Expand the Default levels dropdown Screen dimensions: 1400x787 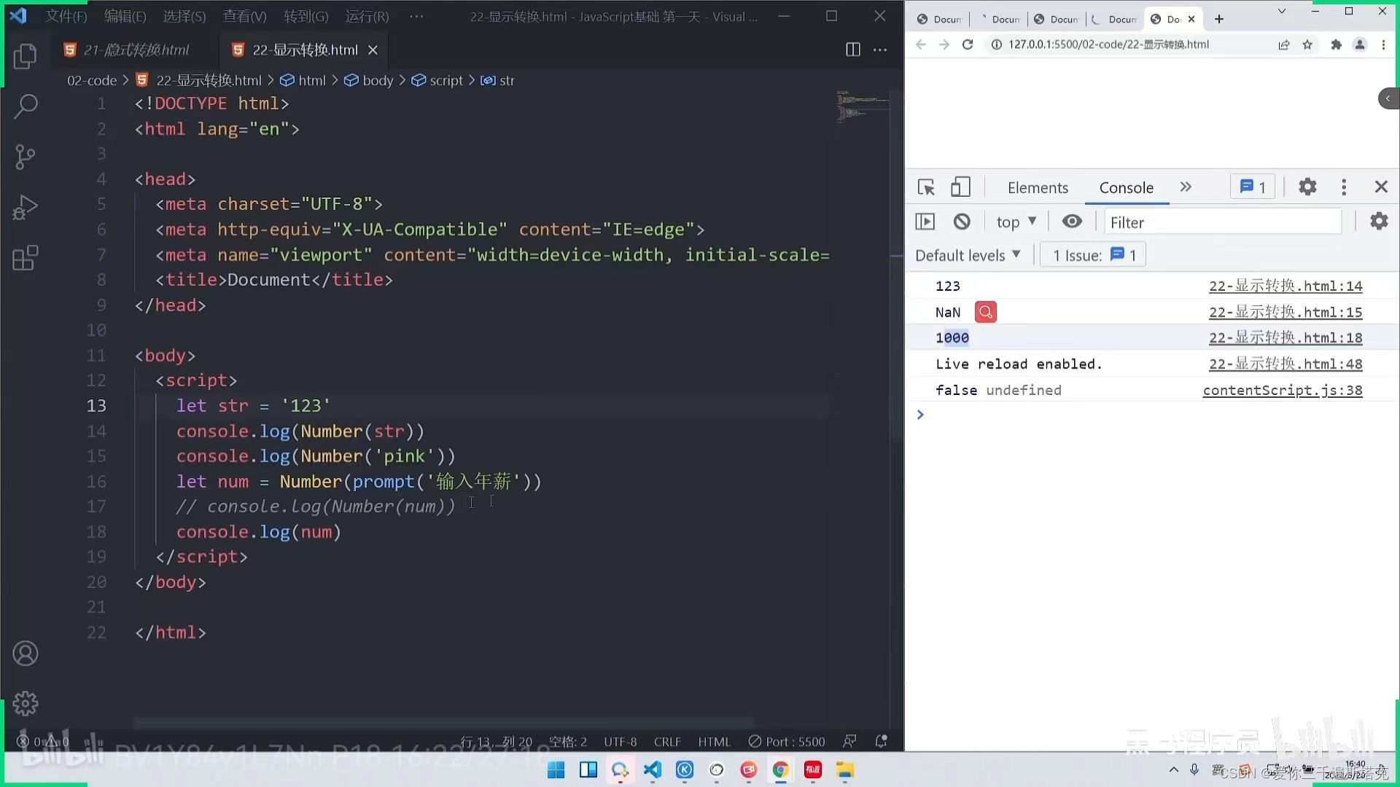968,255
